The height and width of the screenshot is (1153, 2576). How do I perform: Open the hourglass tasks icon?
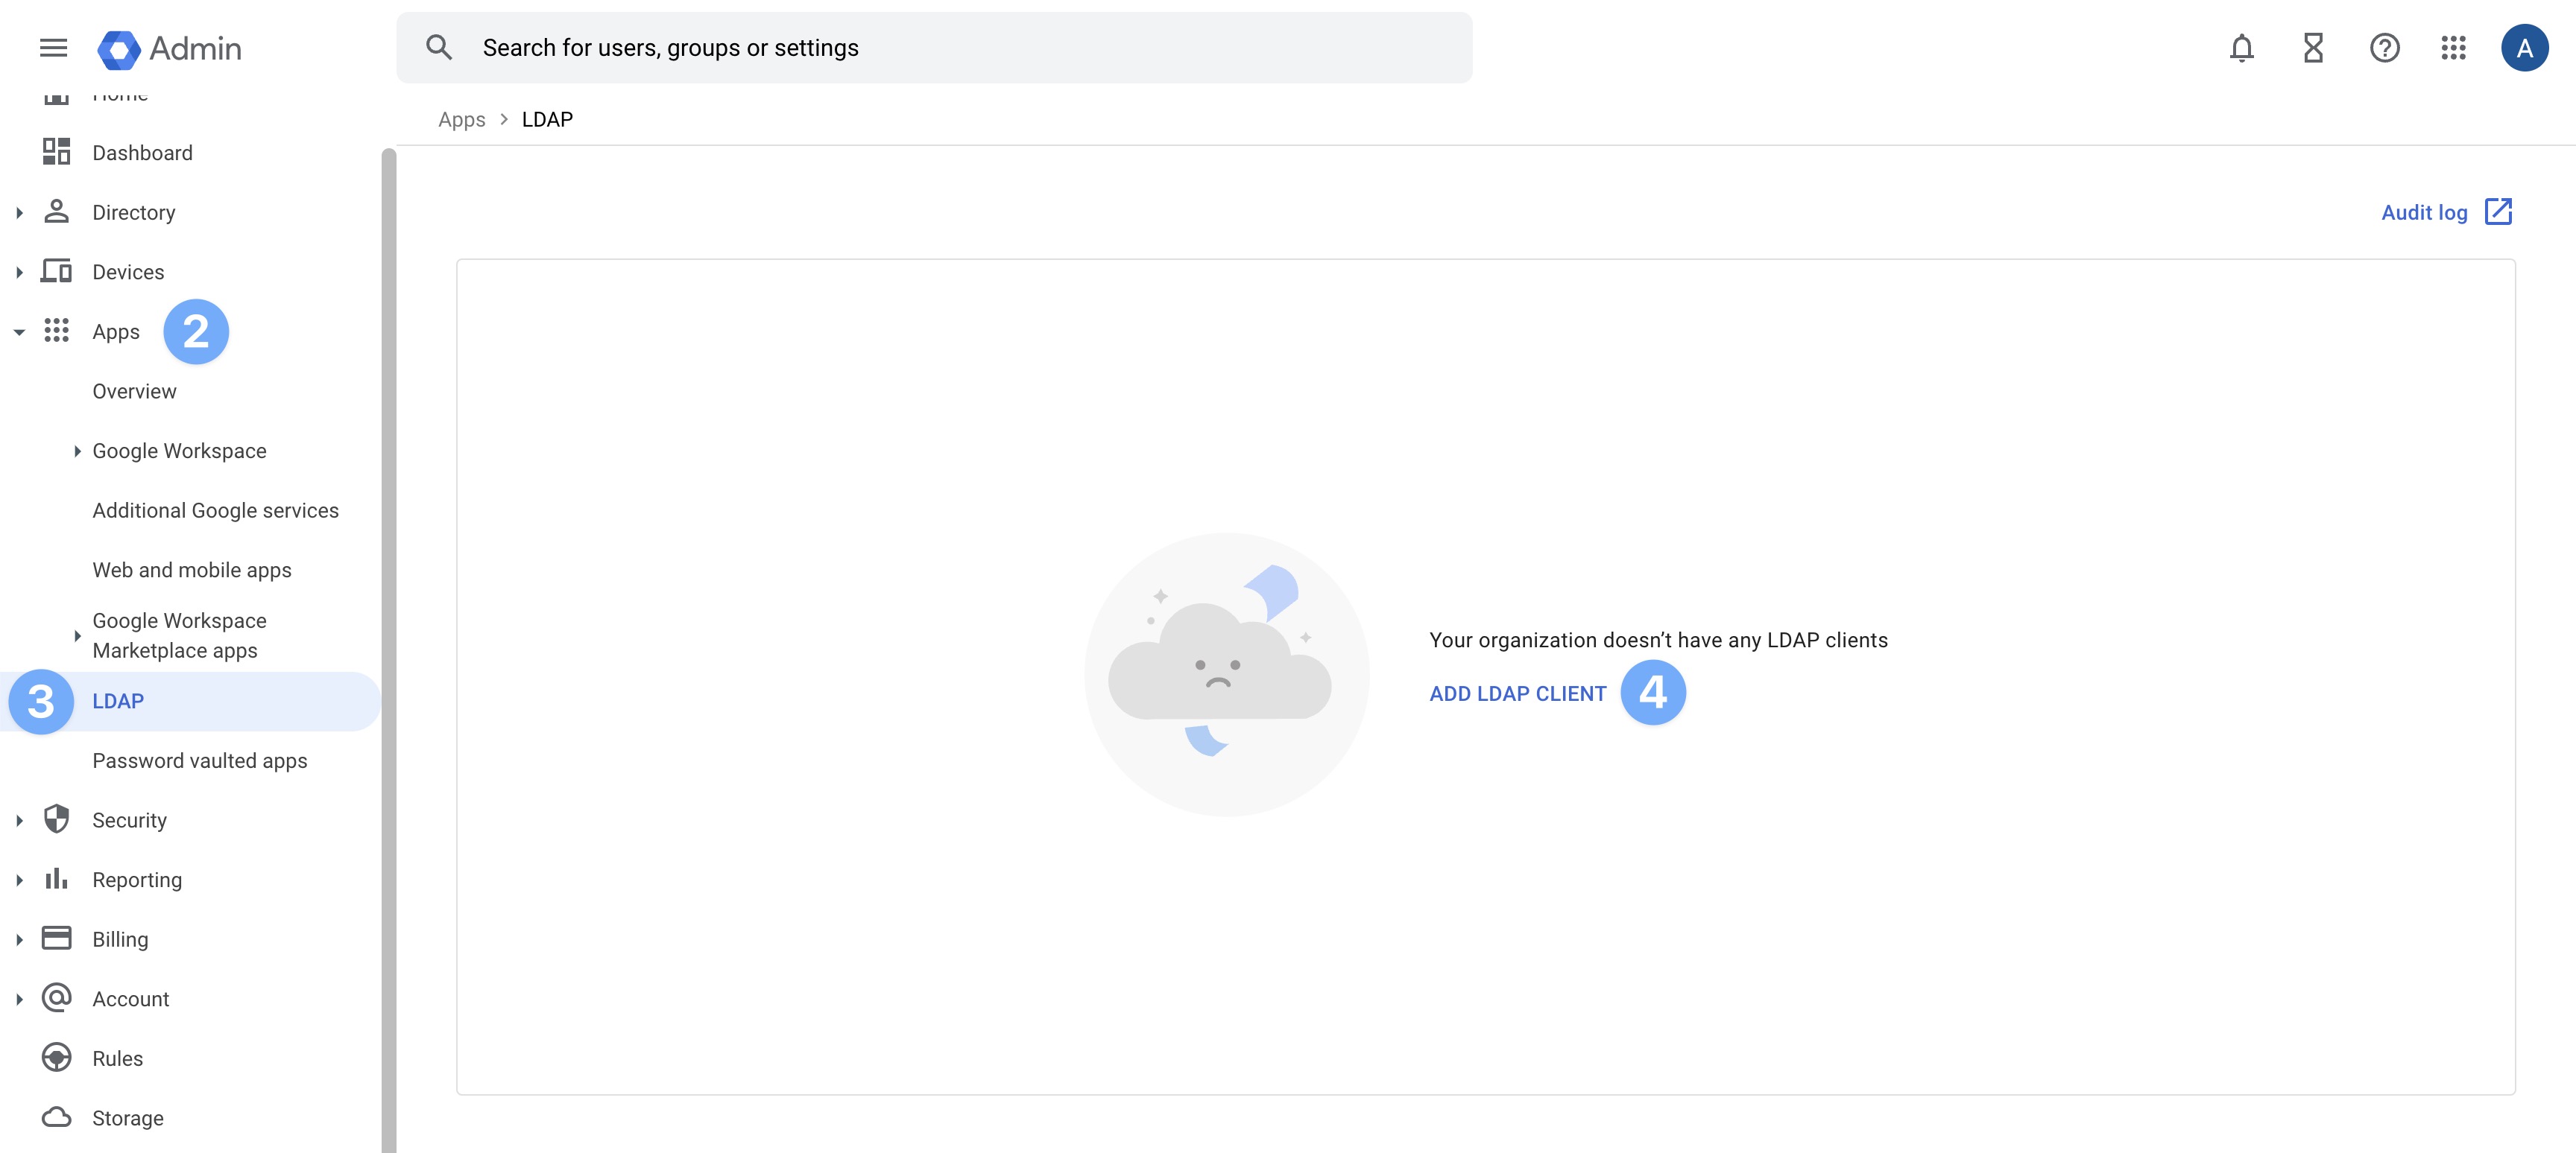[2312, 48]
